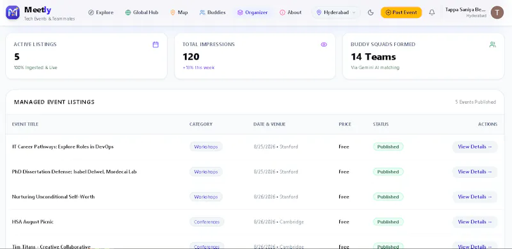Click the Status column header
Image resolution: width=512 pixels, height=249 pixels.
(381, 124)
